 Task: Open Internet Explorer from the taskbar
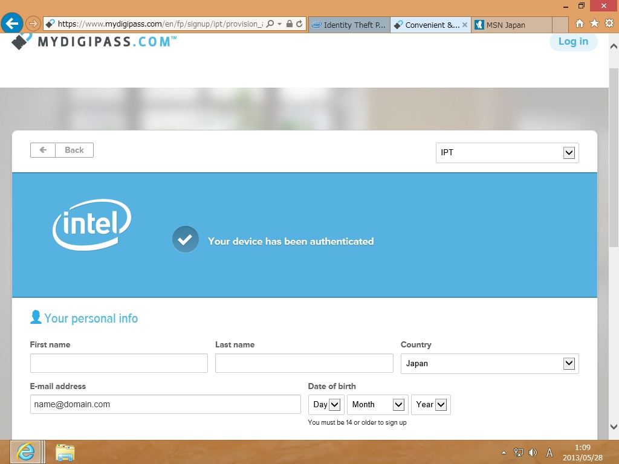pyautogui.click(x=25, y=452)
